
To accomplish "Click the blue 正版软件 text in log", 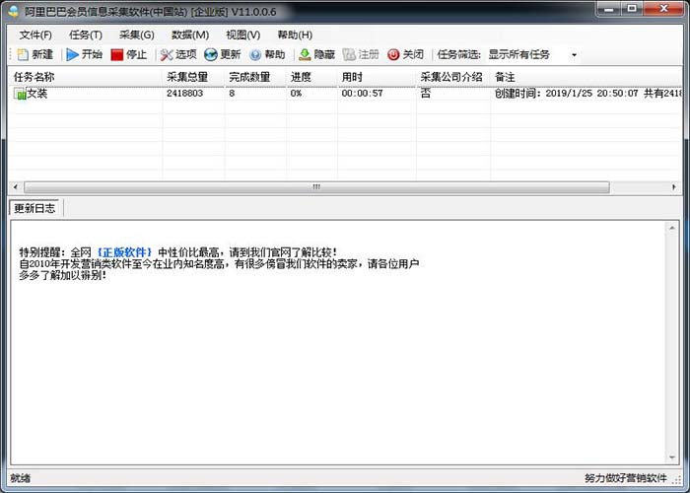I will click(x=124, y=252).
